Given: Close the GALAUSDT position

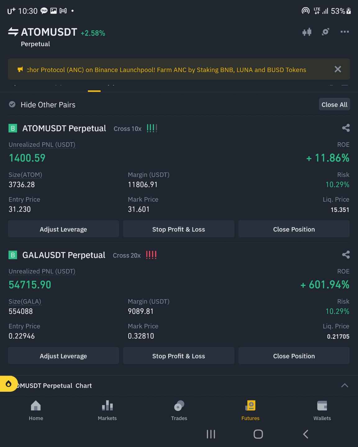Looking at the screenshot, I should click(294, 356).
